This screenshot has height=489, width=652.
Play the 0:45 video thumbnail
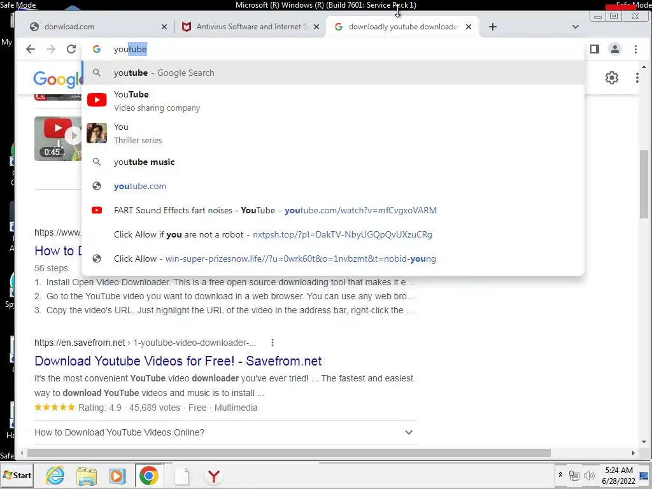point(57,138)
